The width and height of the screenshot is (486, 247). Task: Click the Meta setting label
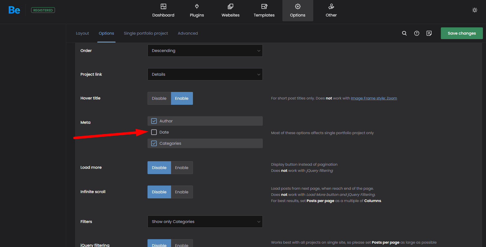point(86,122)
